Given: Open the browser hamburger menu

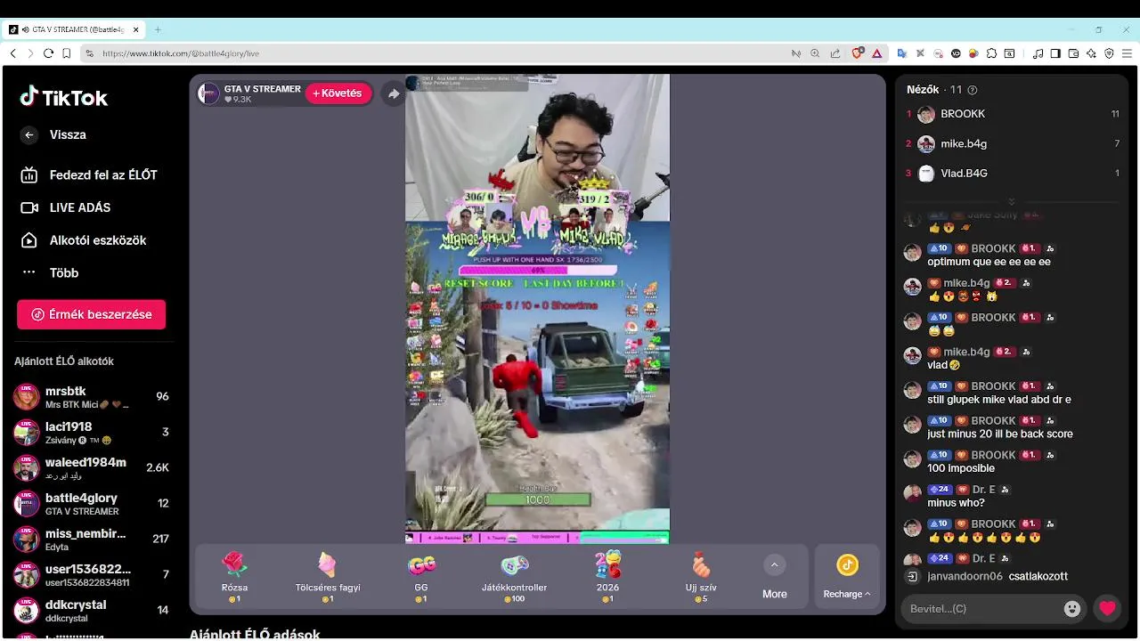Looking at the screenshot, I should click(1127, 53).
